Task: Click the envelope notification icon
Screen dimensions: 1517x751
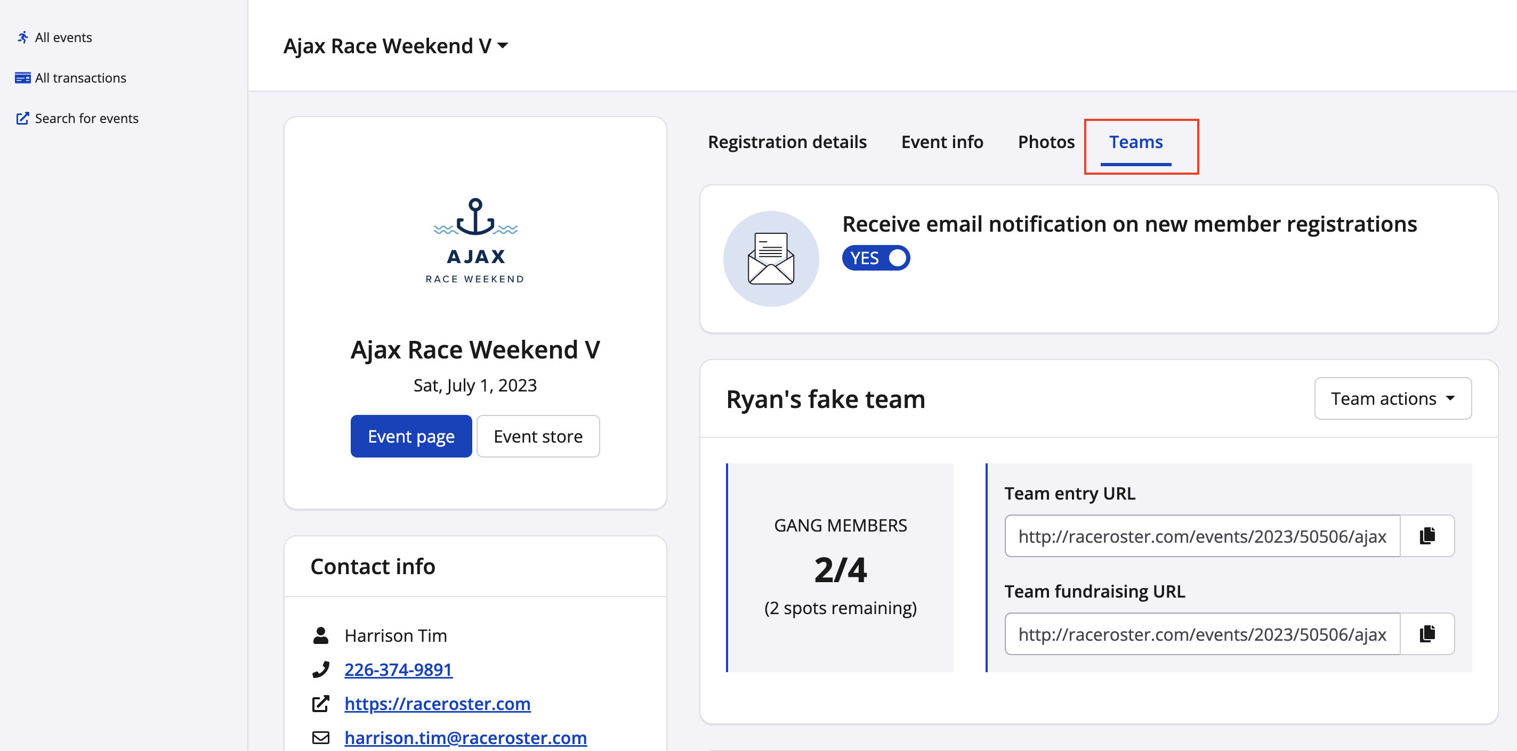Action: (x=770, y=259)
